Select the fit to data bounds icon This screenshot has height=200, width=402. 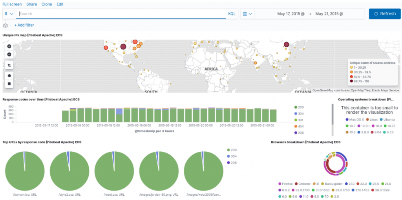[x=9, y=65]
